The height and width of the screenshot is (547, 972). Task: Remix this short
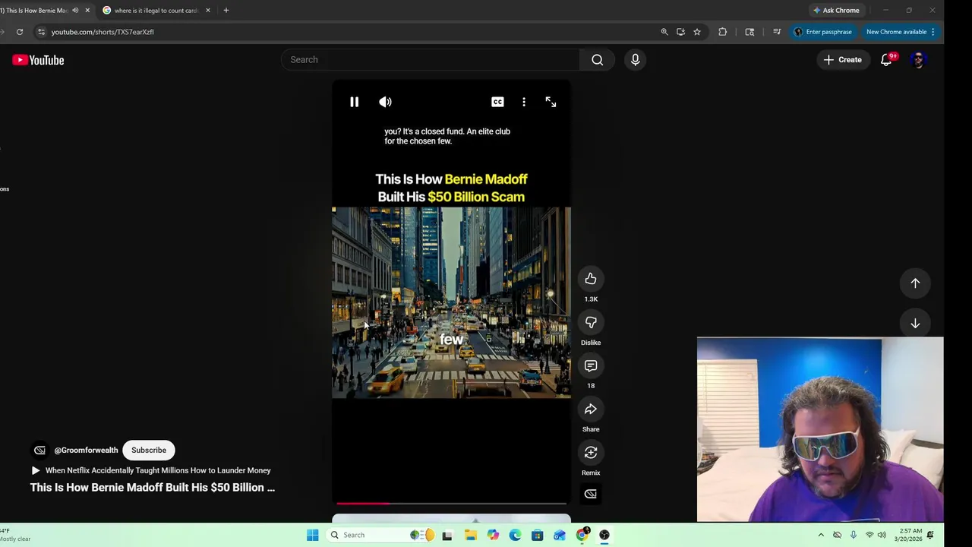coord(591,453)
